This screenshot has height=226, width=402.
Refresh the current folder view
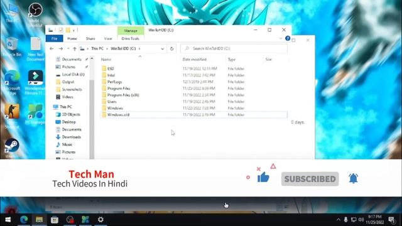pos(171,49)
